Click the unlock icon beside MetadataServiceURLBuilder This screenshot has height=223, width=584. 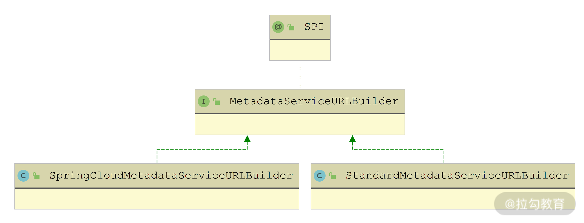point(216,101)
